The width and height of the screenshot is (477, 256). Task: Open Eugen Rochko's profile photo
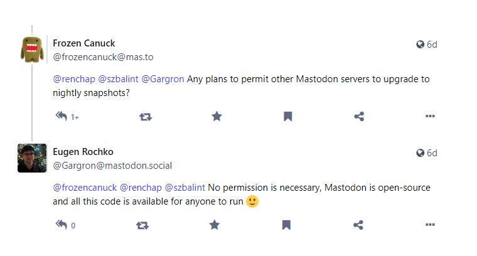(32, 158)
